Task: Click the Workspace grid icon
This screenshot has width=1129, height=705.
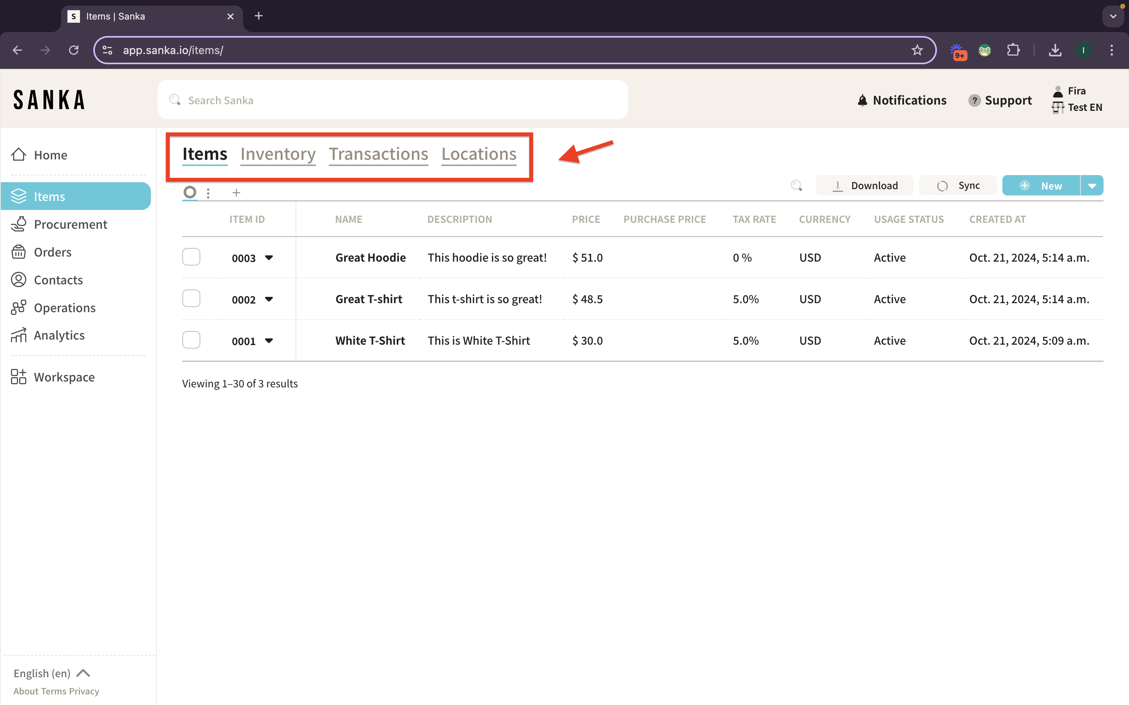Action: tap(19, 377)
